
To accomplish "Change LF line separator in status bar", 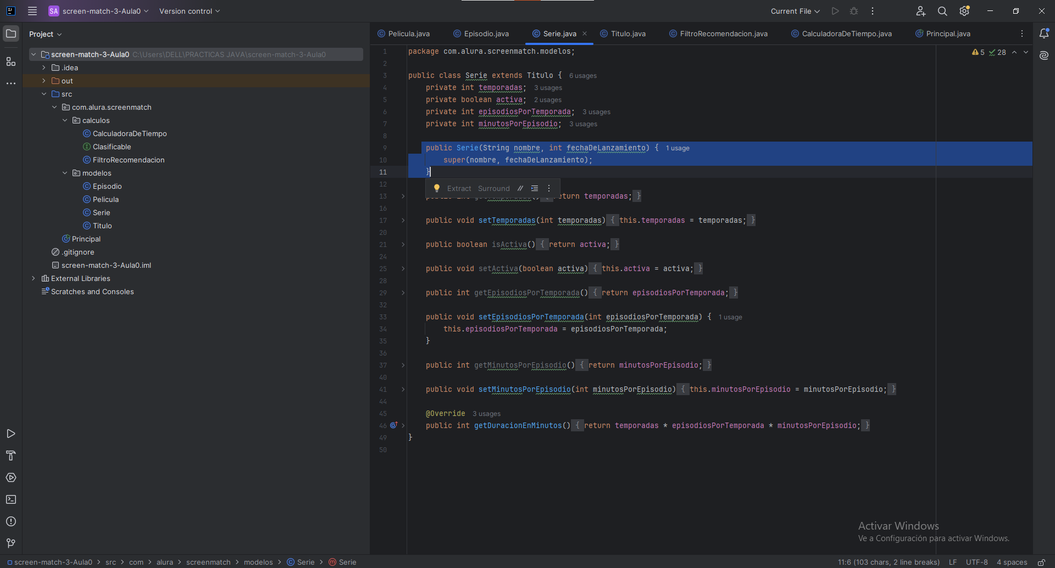I will 953,562.
